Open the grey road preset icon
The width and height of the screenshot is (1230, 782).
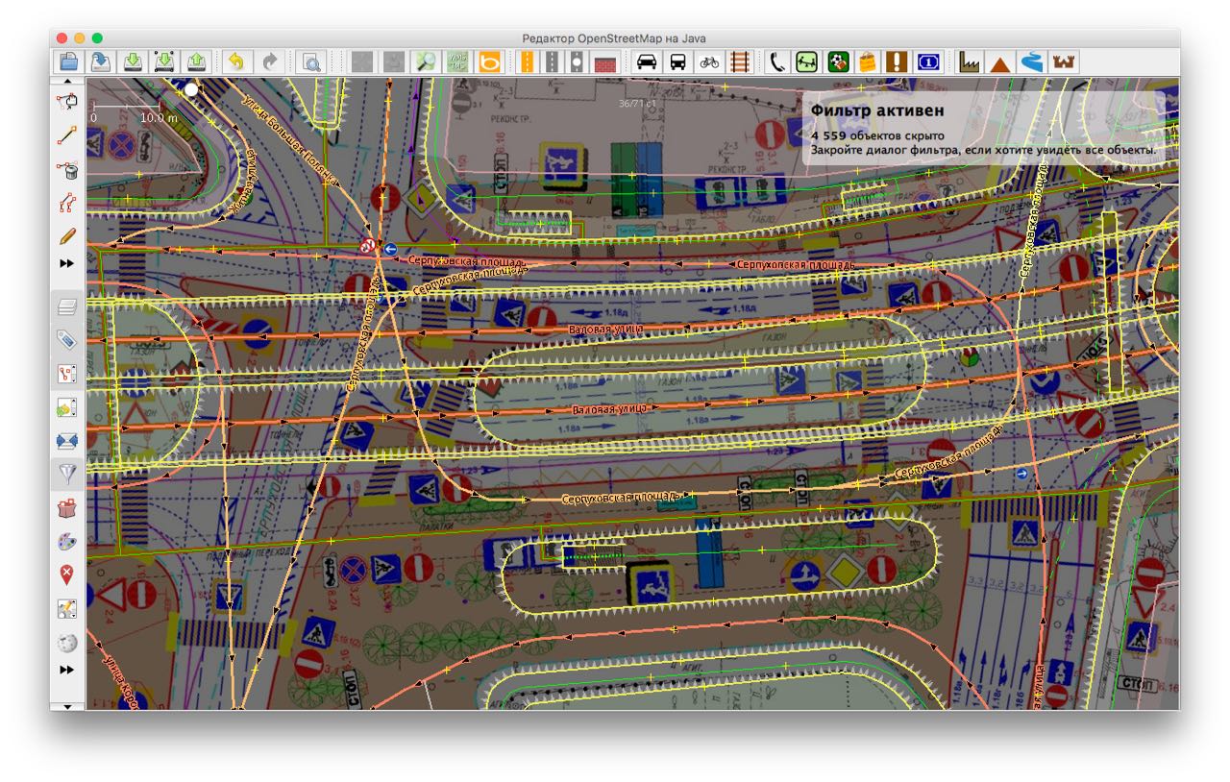coord(553,62)
